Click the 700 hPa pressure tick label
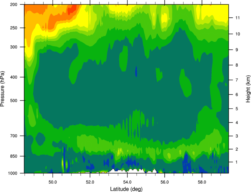This screenshot has height=192, width=251. tap(14, 136)
